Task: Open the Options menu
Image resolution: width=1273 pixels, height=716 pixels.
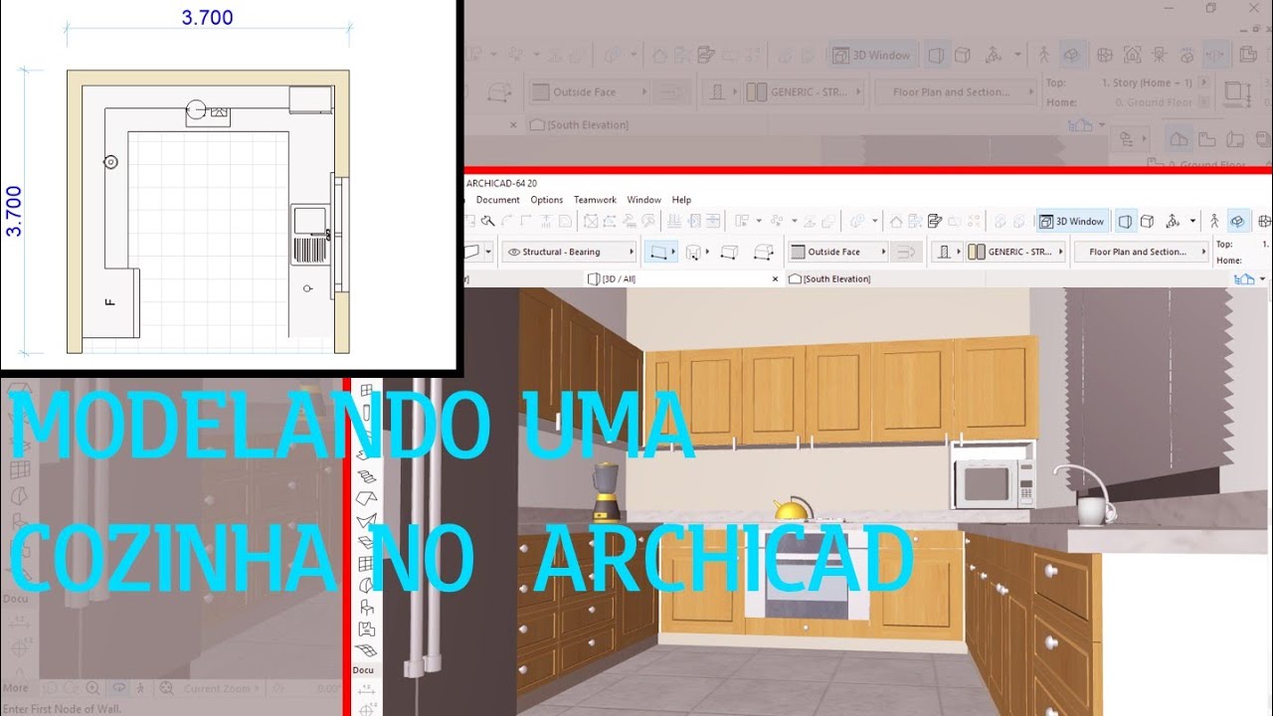Action: pyautogui.click(x=547, y=200)
